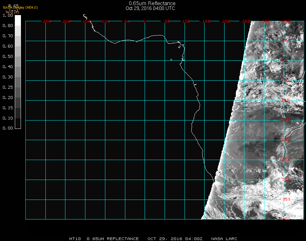Click the 0.80 colorbar tick label
This screenshot has height=241, width=306.
tap(7, 26)
